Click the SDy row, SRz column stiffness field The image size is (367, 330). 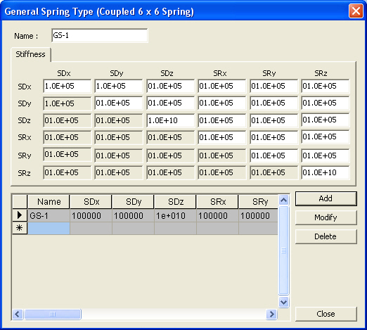coord(326,103)
